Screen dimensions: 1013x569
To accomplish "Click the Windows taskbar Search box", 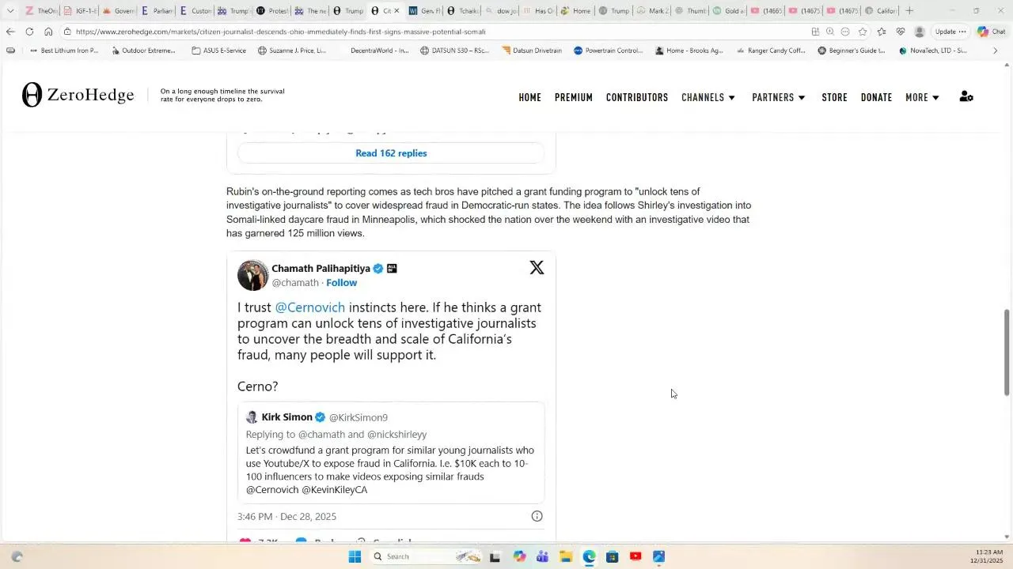I will [426, 556].
